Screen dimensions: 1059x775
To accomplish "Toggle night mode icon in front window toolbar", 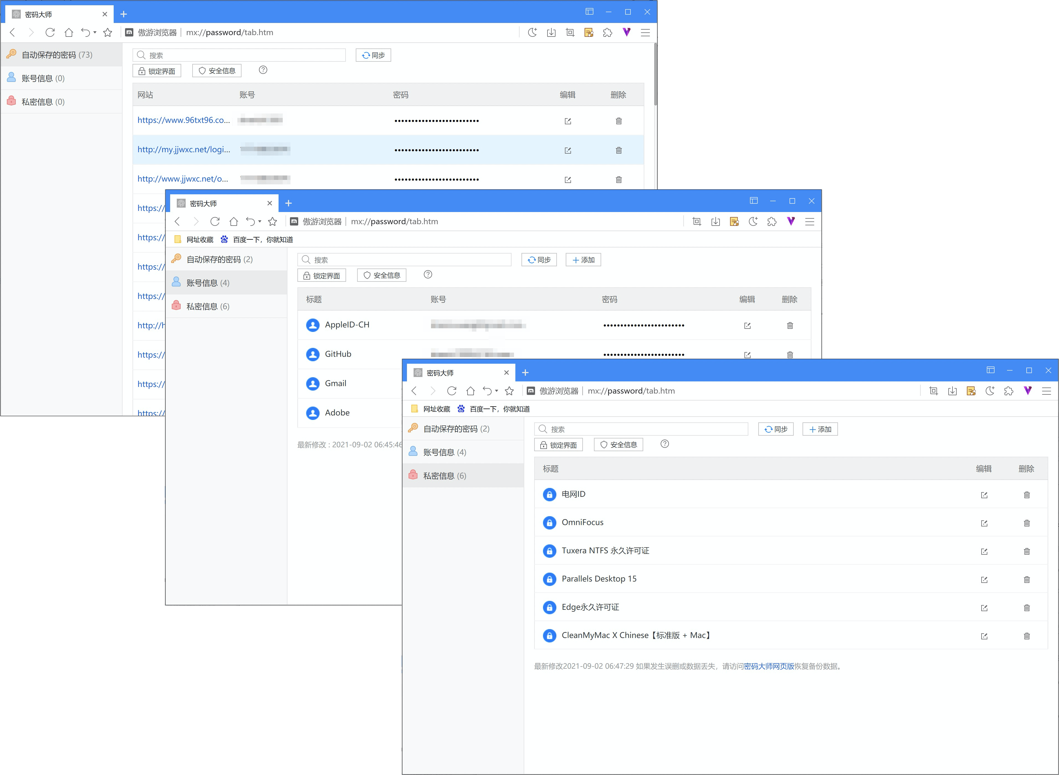I will pyautogui.click(x=990, y=391).
